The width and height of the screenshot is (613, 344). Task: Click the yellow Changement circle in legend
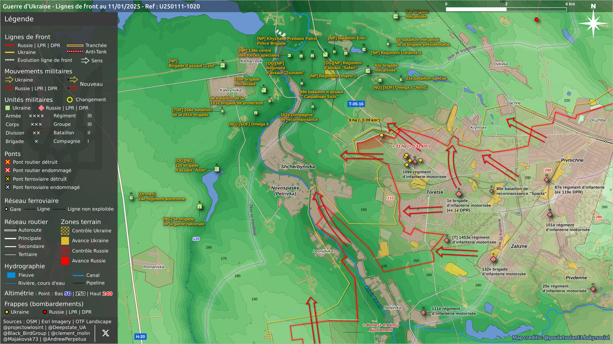[x=70, y=100]
